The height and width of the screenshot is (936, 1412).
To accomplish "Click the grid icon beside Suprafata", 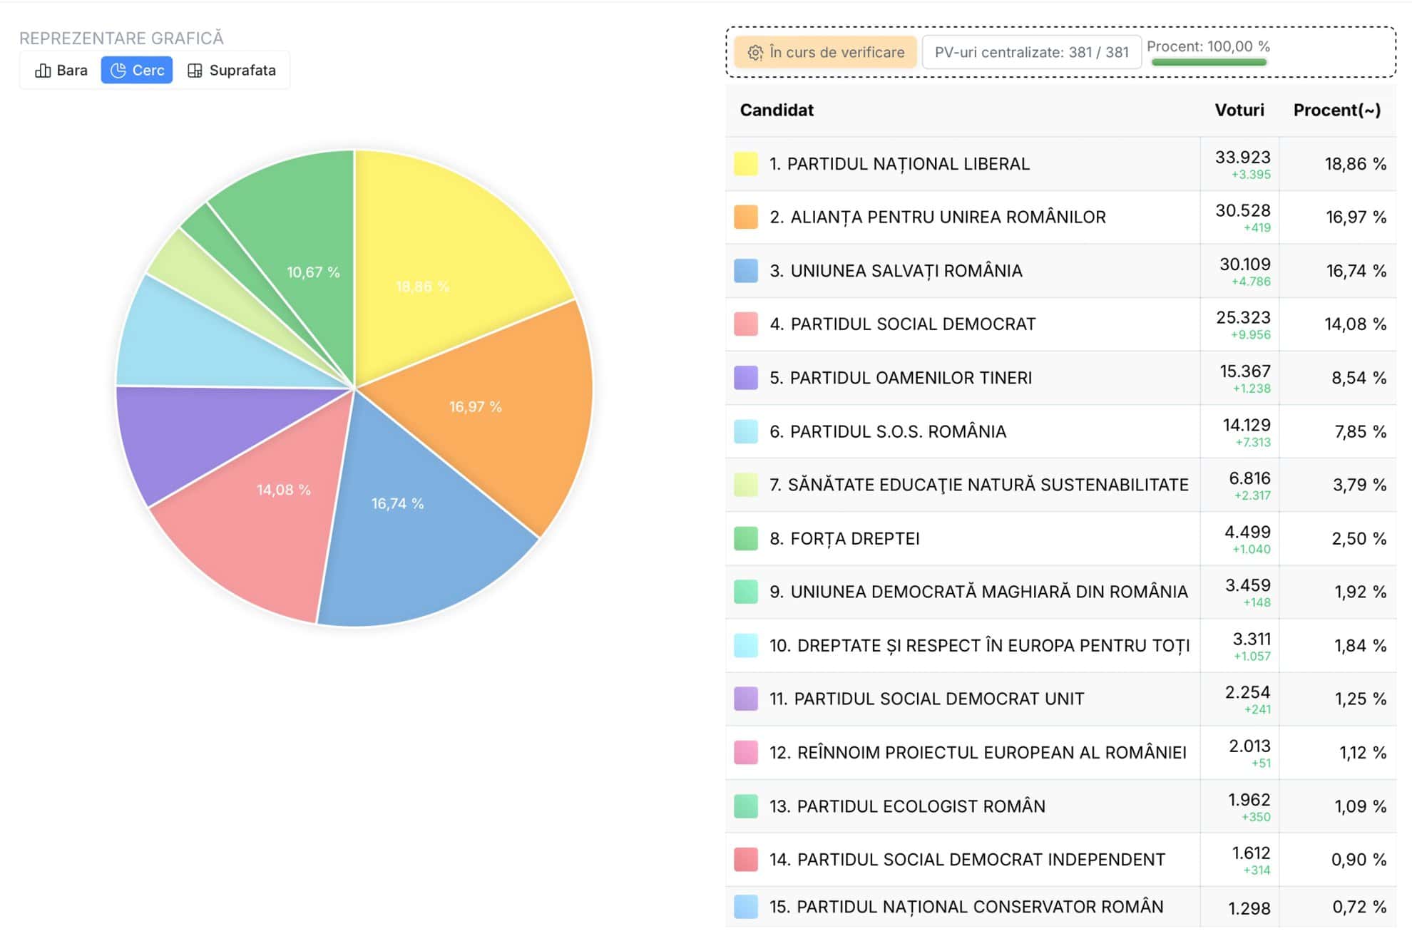I will (x=194, y=71).
